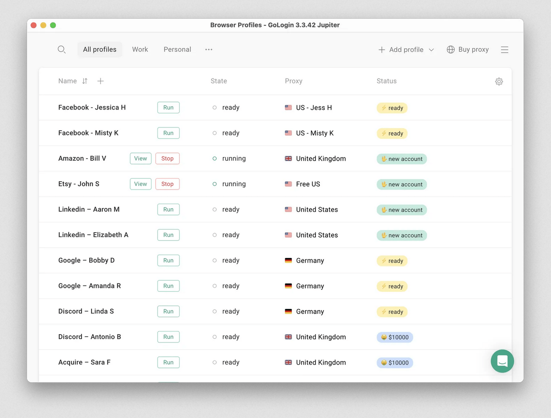Click the US flag for US - Jess H

click(x=288, y=108)
